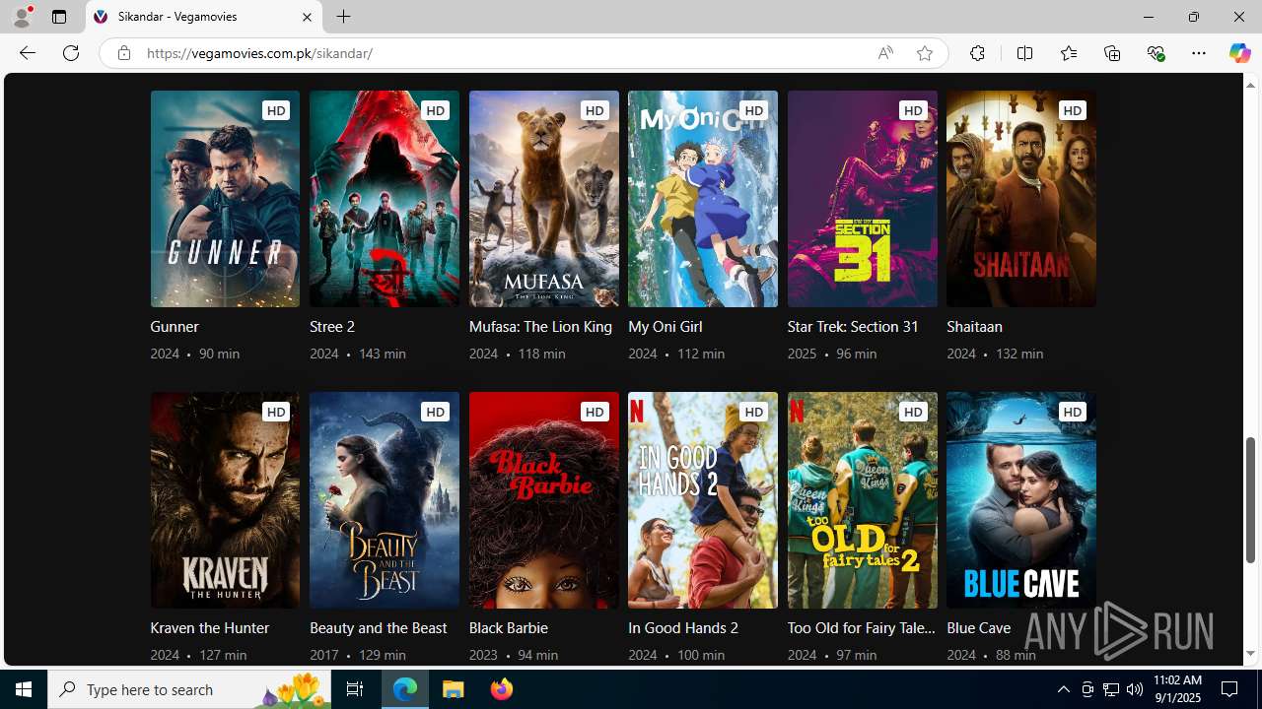The width and height of the screenshot is (1262, 709).
Task: Click Star Trek: Section 31 title
Action: (853, 327)
